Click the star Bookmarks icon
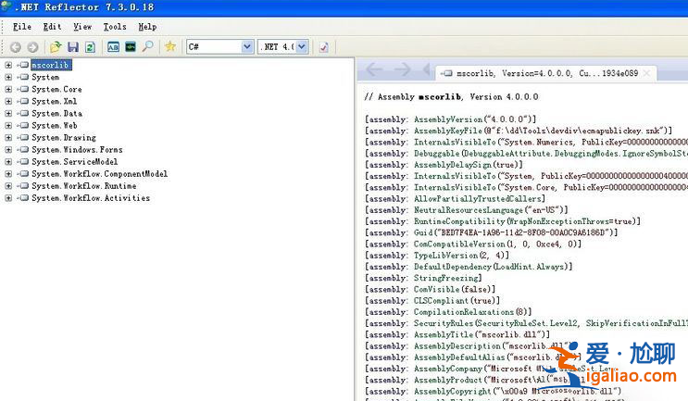This screenshot has height=401, width=688. (x=170, y=46)
